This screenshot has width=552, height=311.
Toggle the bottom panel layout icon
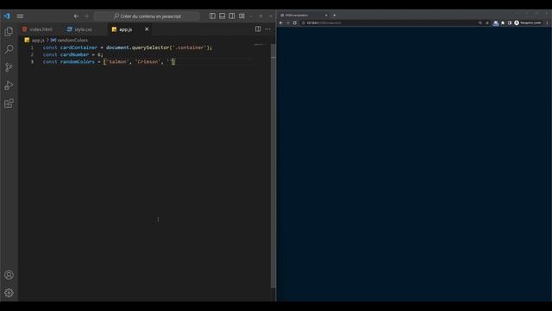coord(223,16)
